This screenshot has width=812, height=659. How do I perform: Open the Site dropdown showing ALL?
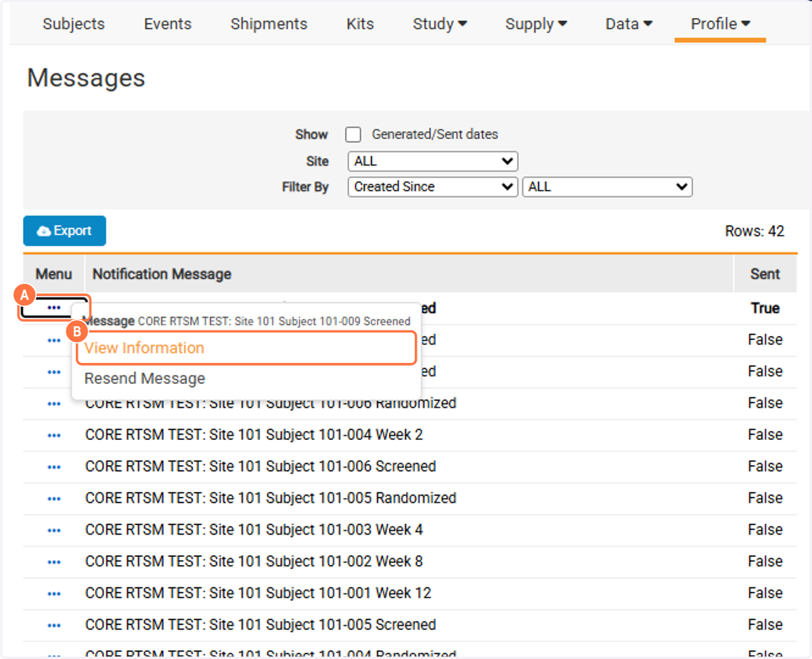(x=432, y=162)
